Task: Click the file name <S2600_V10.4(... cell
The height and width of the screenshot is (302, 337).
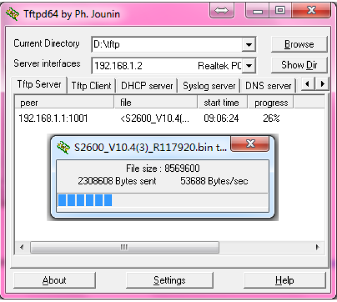Action: coord(155,118)
